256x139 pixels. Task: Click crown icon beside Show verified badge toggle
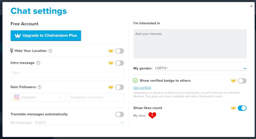233,81
